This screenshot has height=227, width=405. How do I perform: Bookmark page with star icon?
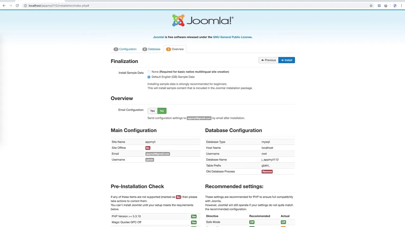371,6
